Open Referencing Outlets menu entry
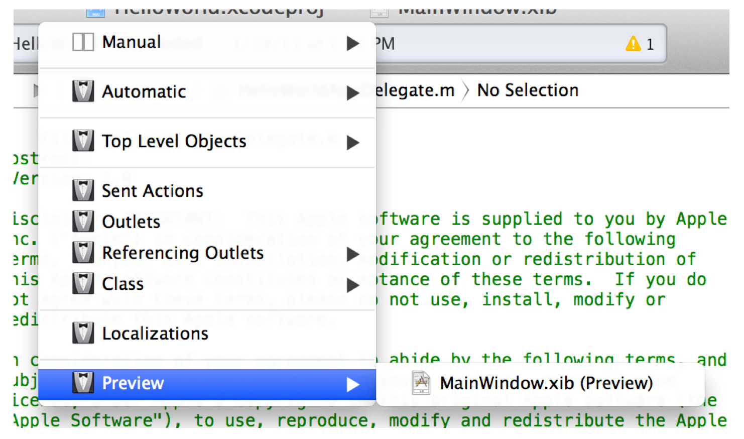This screenshot has height=439, width=744. 207,253
